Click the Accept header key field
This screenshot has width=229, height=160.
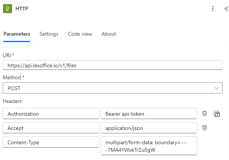(x=50, y=128)
